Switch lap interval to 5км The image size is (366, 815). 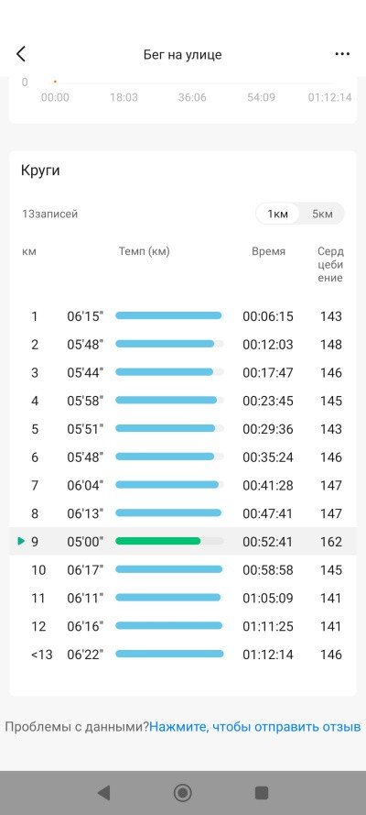[x=322, y=214]
